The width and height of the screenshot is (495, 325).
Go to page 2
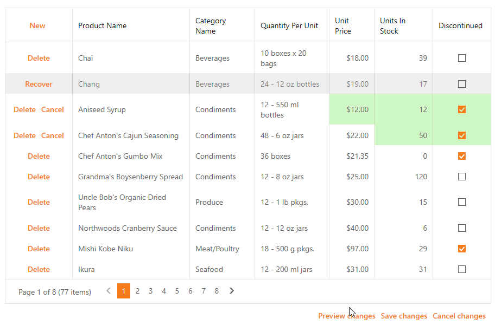(137, 291)
